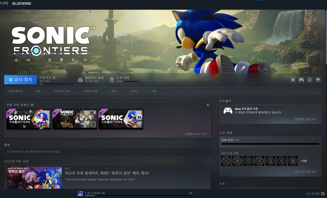Click the Xbox 컨트롤러 지원 text
327x198 pixels.
246,109
